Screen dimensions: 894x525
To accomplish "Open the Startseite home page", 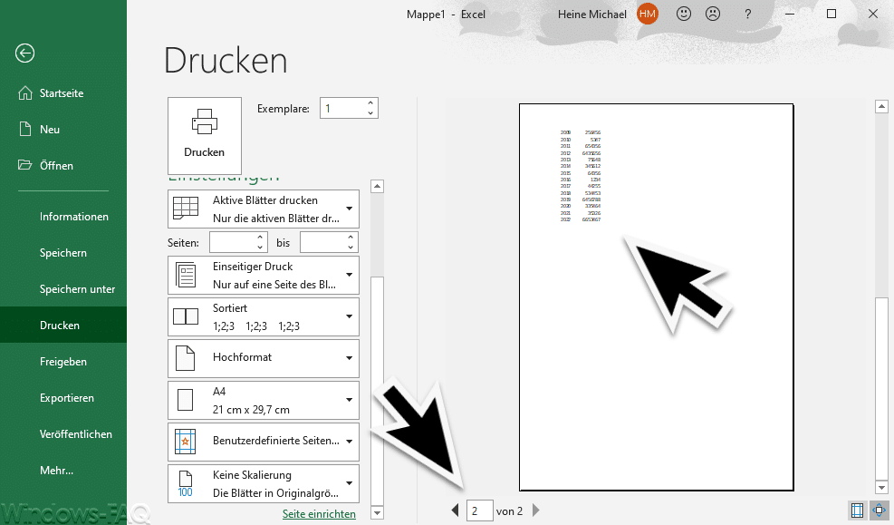I will 63,93.
